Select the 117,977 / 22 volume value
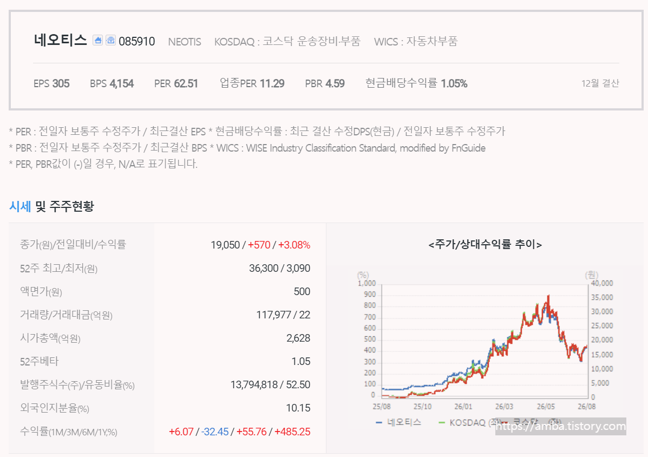The height and width of the screenshot is (457, 648). click(x=283, y=315)
